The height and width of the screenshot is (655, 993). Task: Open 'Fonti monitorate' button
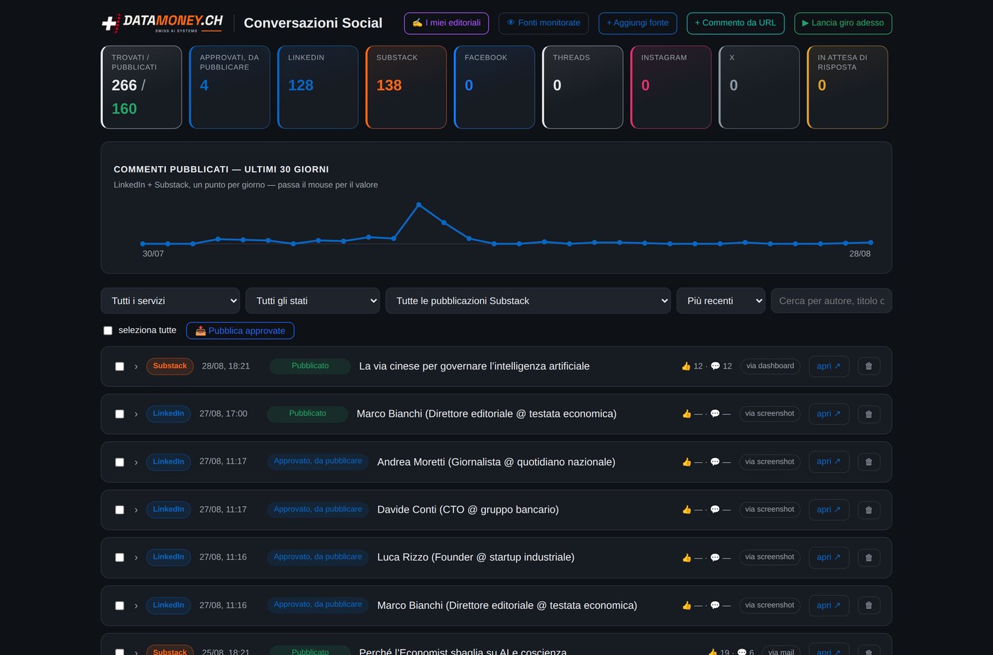(543, 23)
